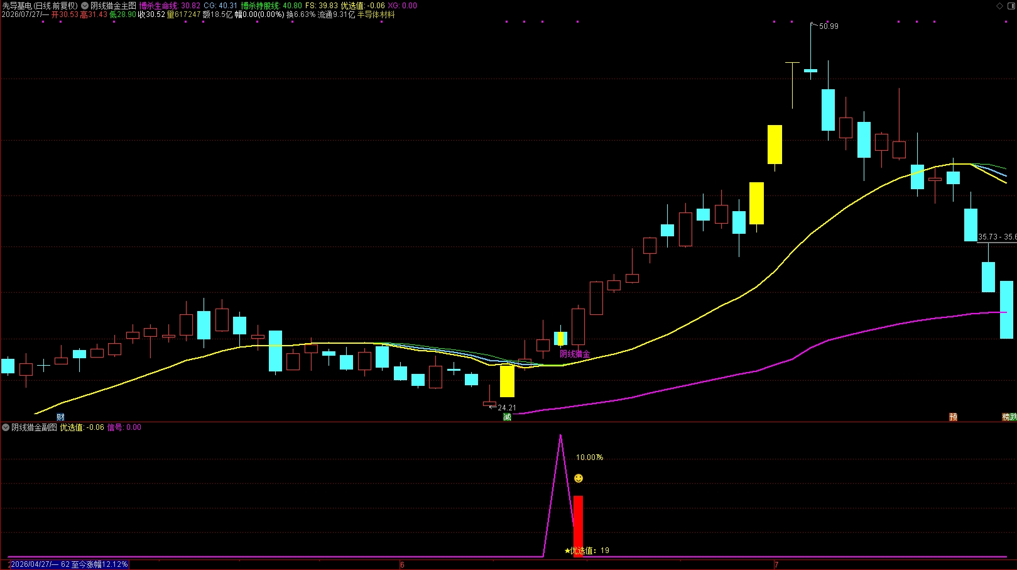
Task: Click the 阴线猎金 signal label on chart
Action: point(575,354)
